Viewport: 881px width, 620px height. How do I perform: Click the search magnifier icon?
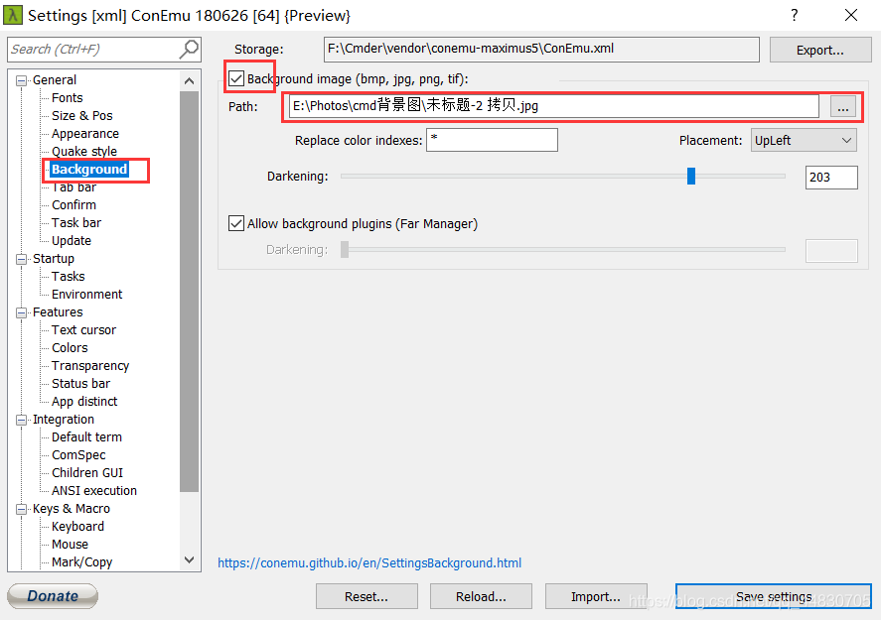(x=189, y=50)
